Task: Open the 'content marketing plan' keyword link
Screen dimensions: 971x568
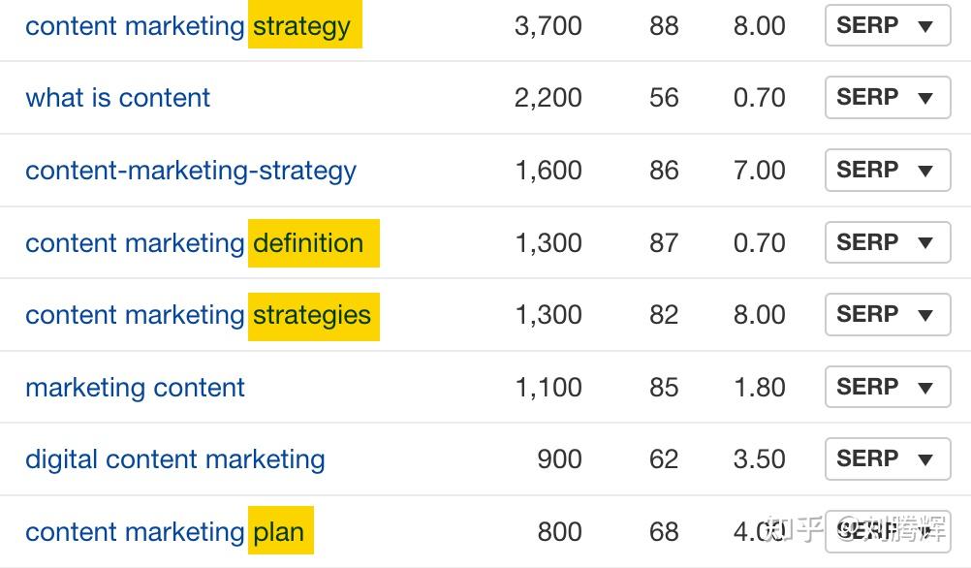Action: [x=135, y=532]
